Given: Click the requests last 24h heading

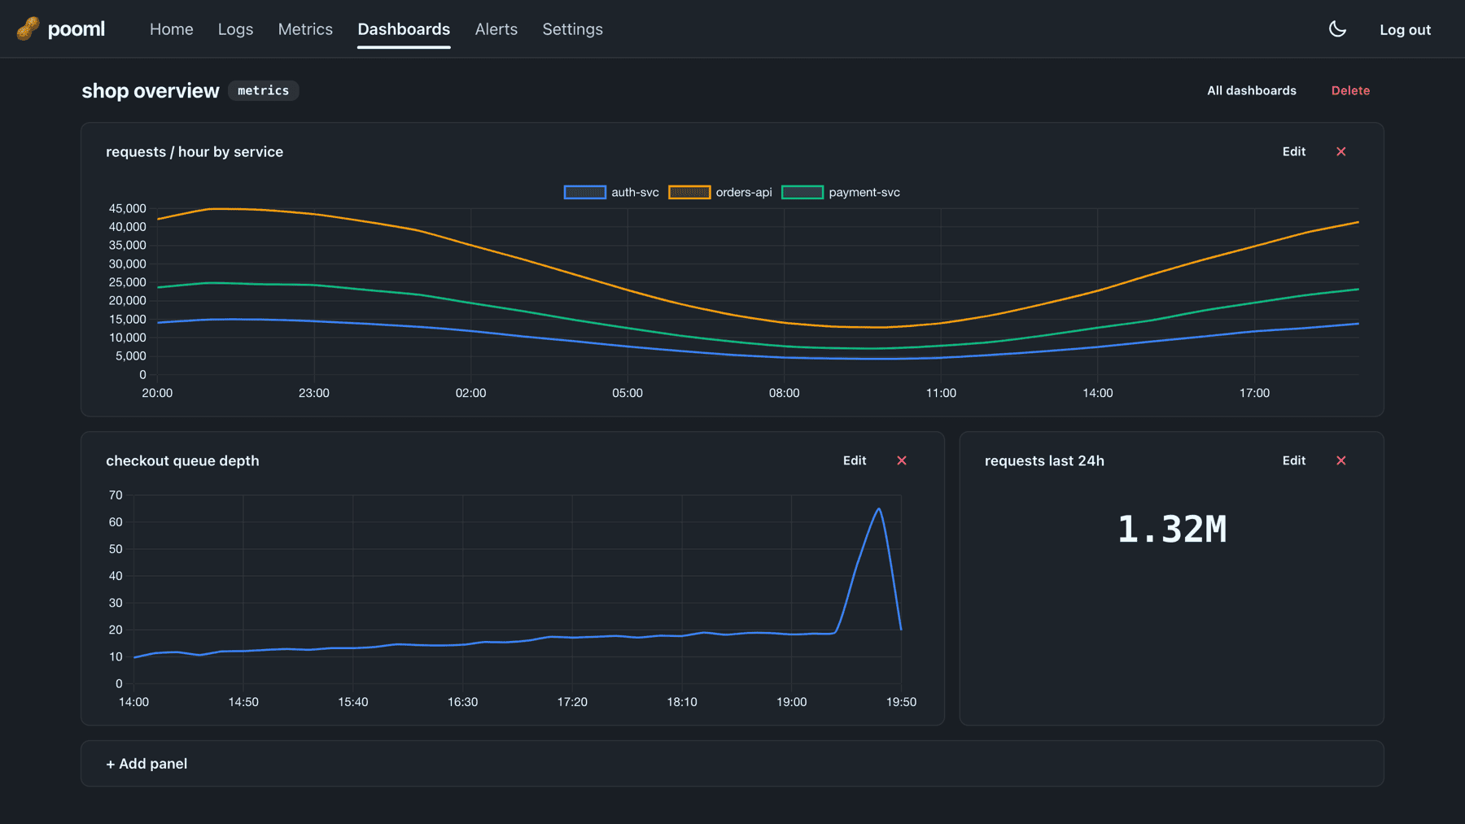Looking at the screenshot, I should coord(1044,461).
